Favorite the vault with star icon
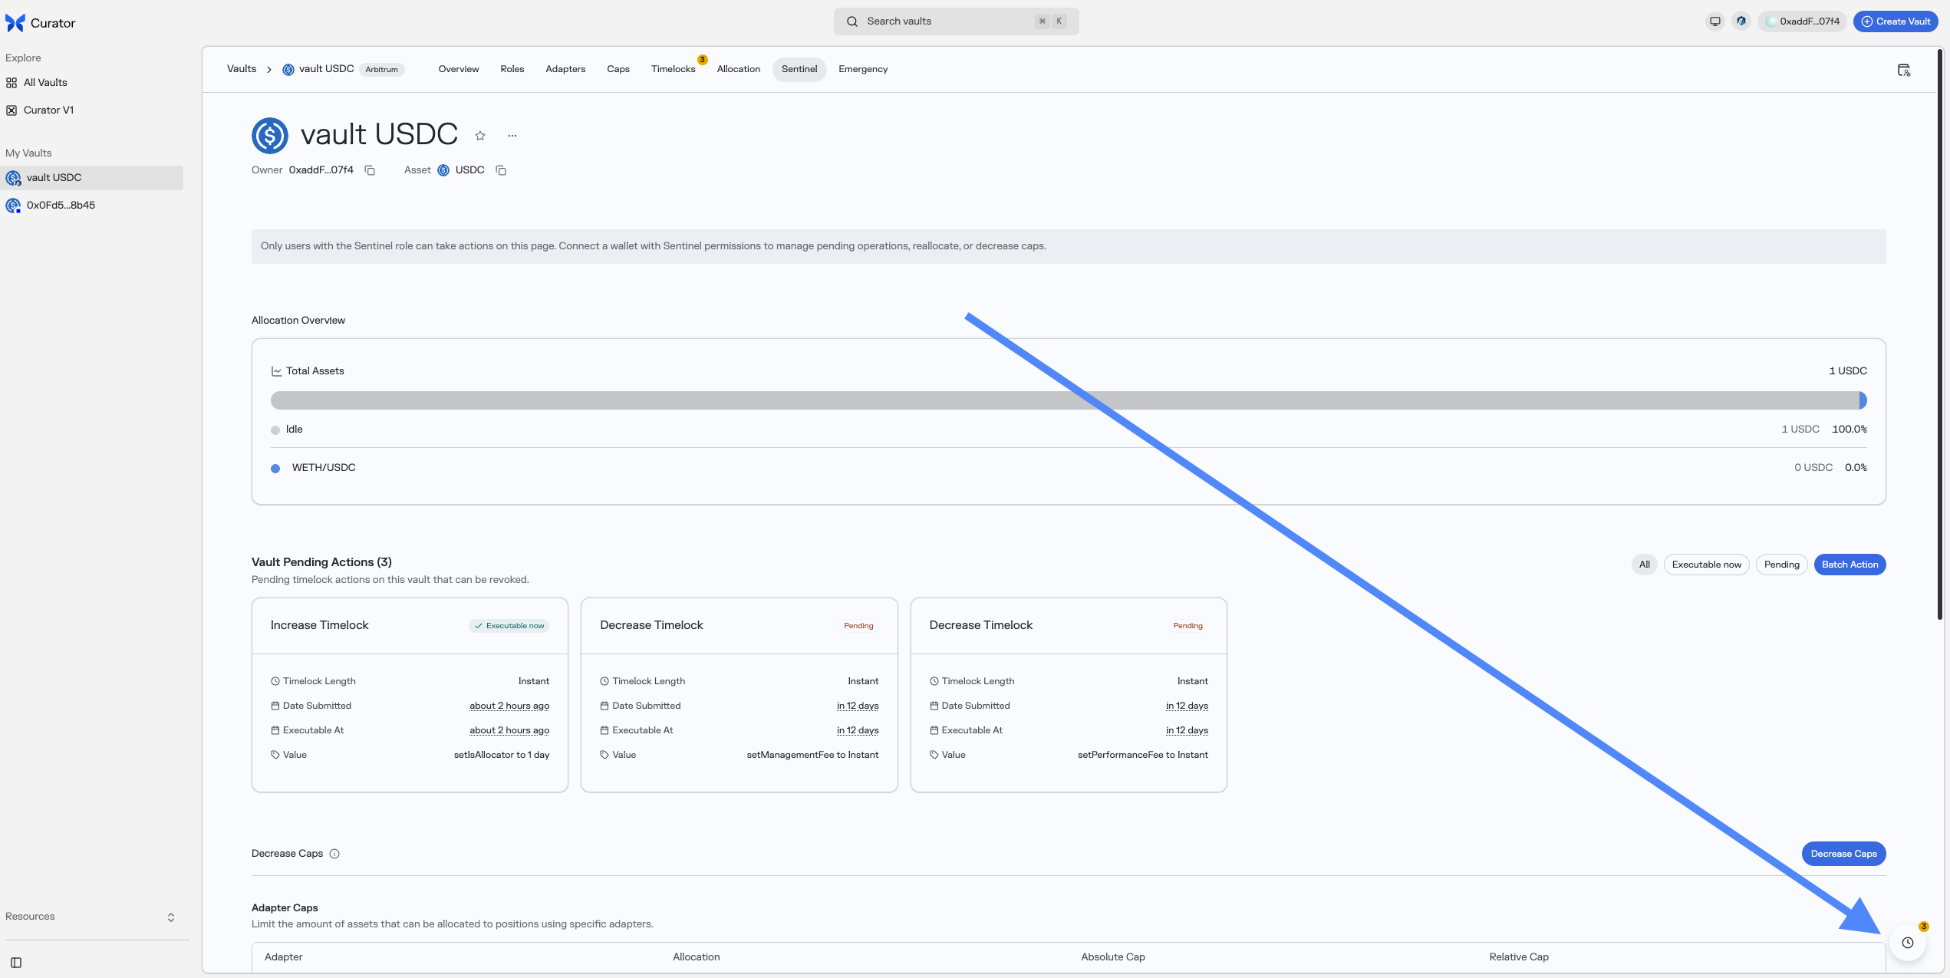This screenshot has width=1950, height=978. tap(480, 136)
